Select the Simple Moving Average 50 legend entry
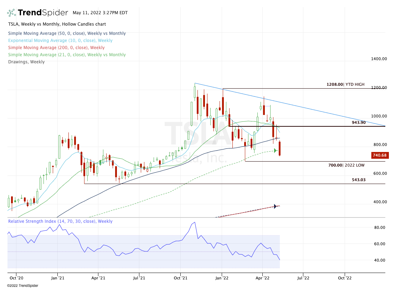Viewport: 396px width, 289px height. coord(67,33)
